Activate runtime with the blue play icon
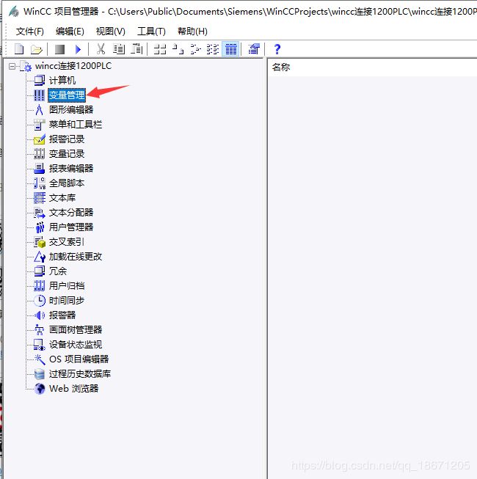 tap(78, 49)
